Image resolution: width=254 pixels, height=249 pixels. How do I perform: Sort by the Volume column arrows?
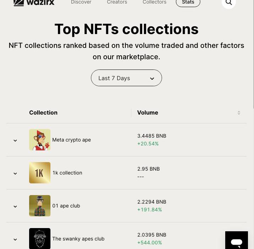pyautogui.click(x=239, y=113)
